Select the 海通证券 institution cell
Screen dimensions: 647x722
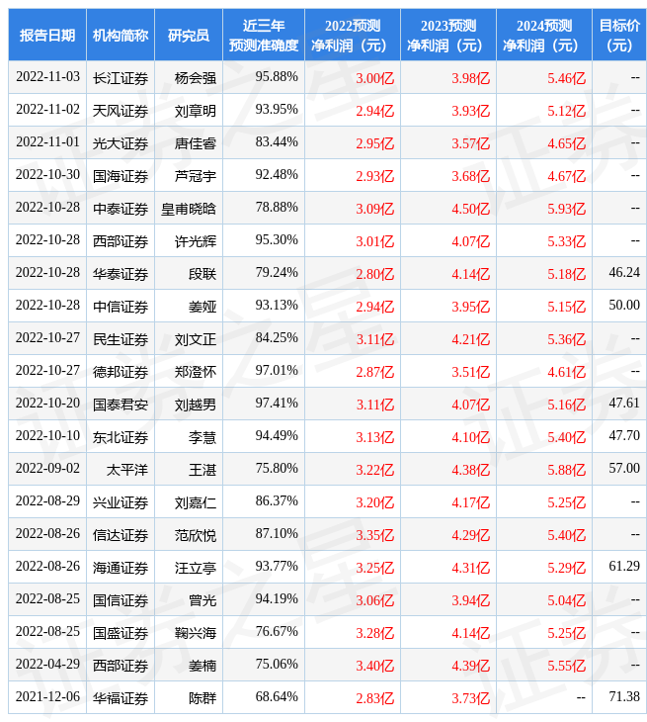click(121, 568)
